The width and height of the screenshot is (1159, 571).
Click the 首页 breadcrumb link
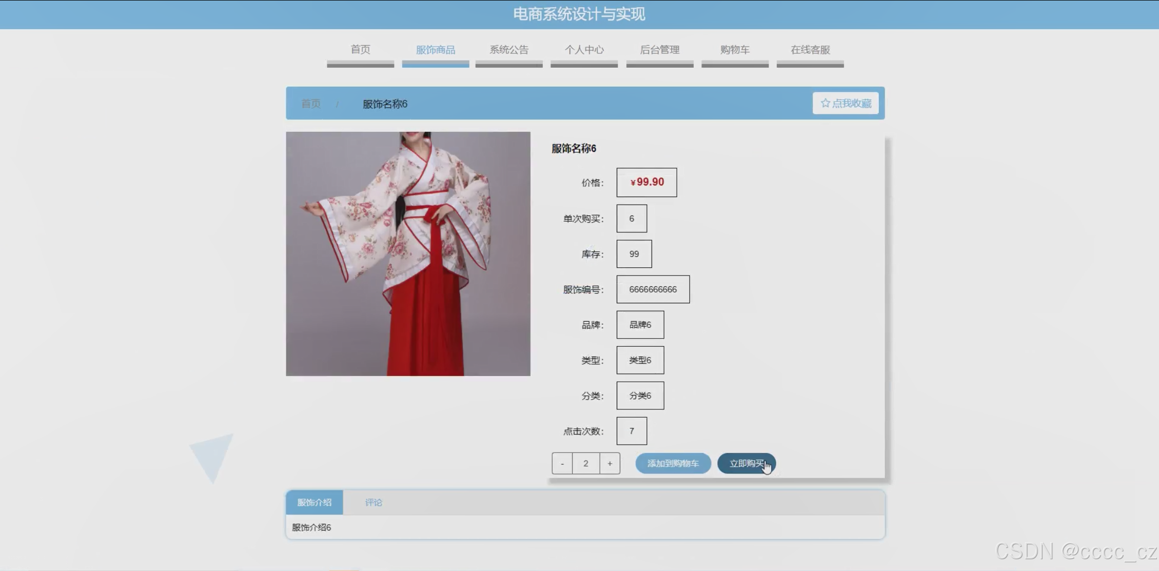pyautogui.click(x=311, y=104)
